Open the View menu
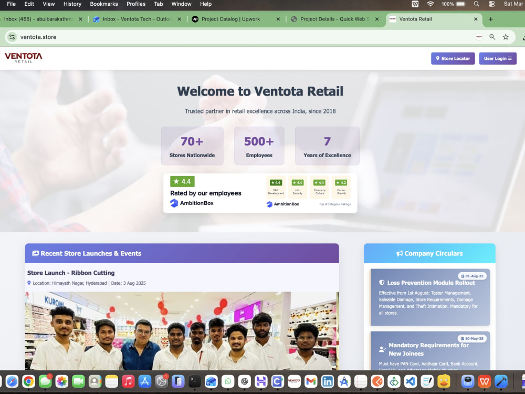Screen dimensions: 525x394 coord(48,4)
